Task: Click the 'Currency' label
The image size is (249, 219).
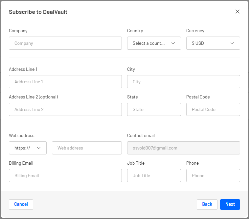Action: (195, 31)
